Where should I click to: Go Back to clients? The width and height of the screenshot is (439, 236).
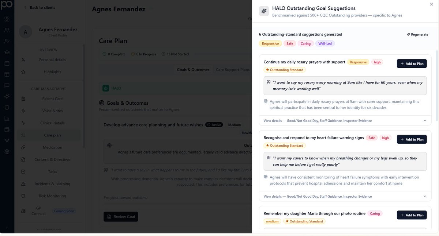coord(40,7)
